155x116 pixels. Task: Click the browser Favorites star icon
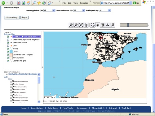[x=39, y=3]
